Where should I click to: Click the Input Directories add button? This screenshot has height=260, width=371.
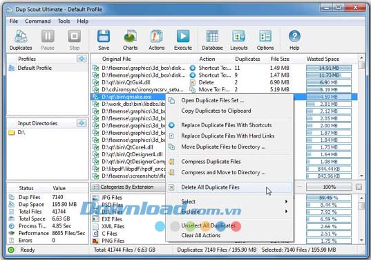82,123
